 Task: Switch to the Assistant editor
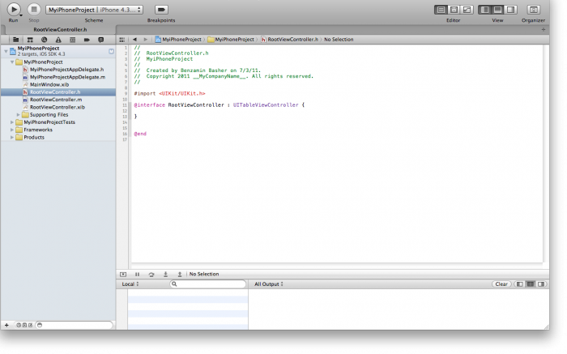tap(452, 9)
